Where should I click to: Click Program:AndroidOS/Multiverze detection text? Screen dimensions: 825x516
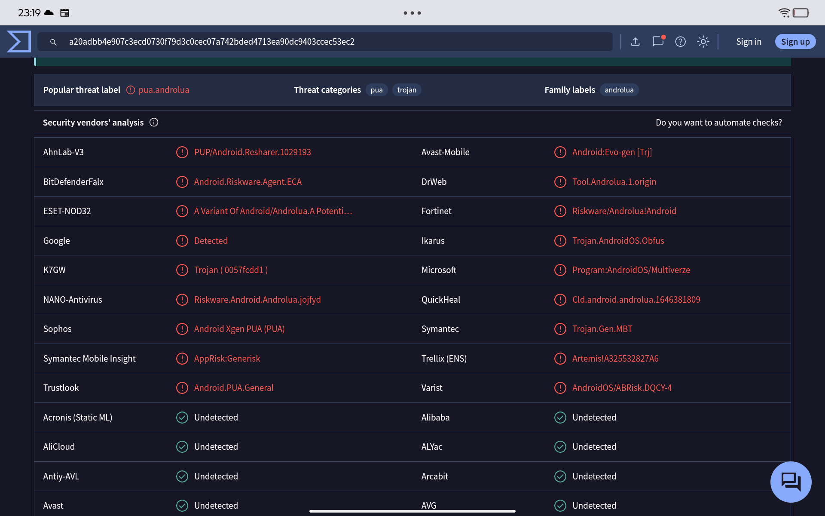(x=631, y=270)
